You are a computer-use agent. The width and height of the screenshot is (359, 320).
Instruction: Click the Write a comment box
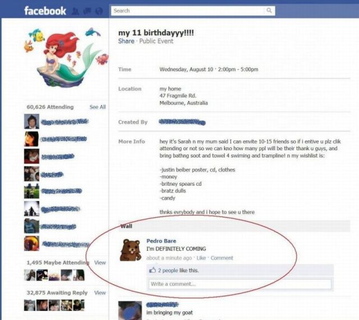(x=240, y=284)
